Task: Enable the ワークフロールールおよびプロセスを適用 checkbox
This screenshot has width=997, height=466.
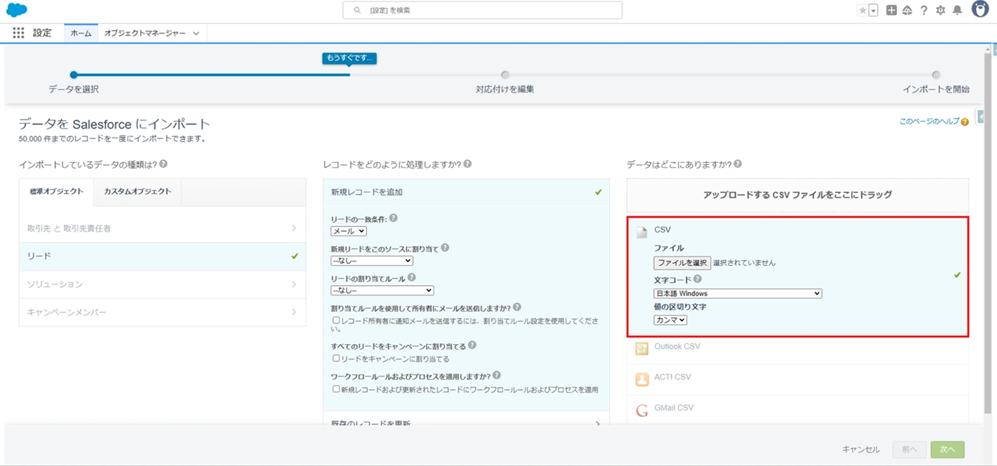Action: tap(336, 389)
